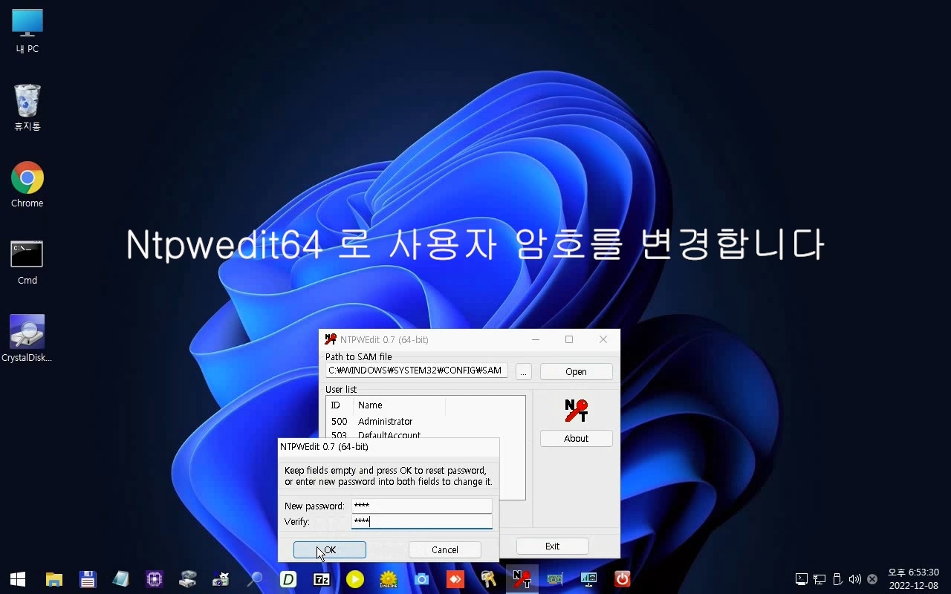
Task: Open the green circuit board taskbar icon
Action: (x=555, y=579)
